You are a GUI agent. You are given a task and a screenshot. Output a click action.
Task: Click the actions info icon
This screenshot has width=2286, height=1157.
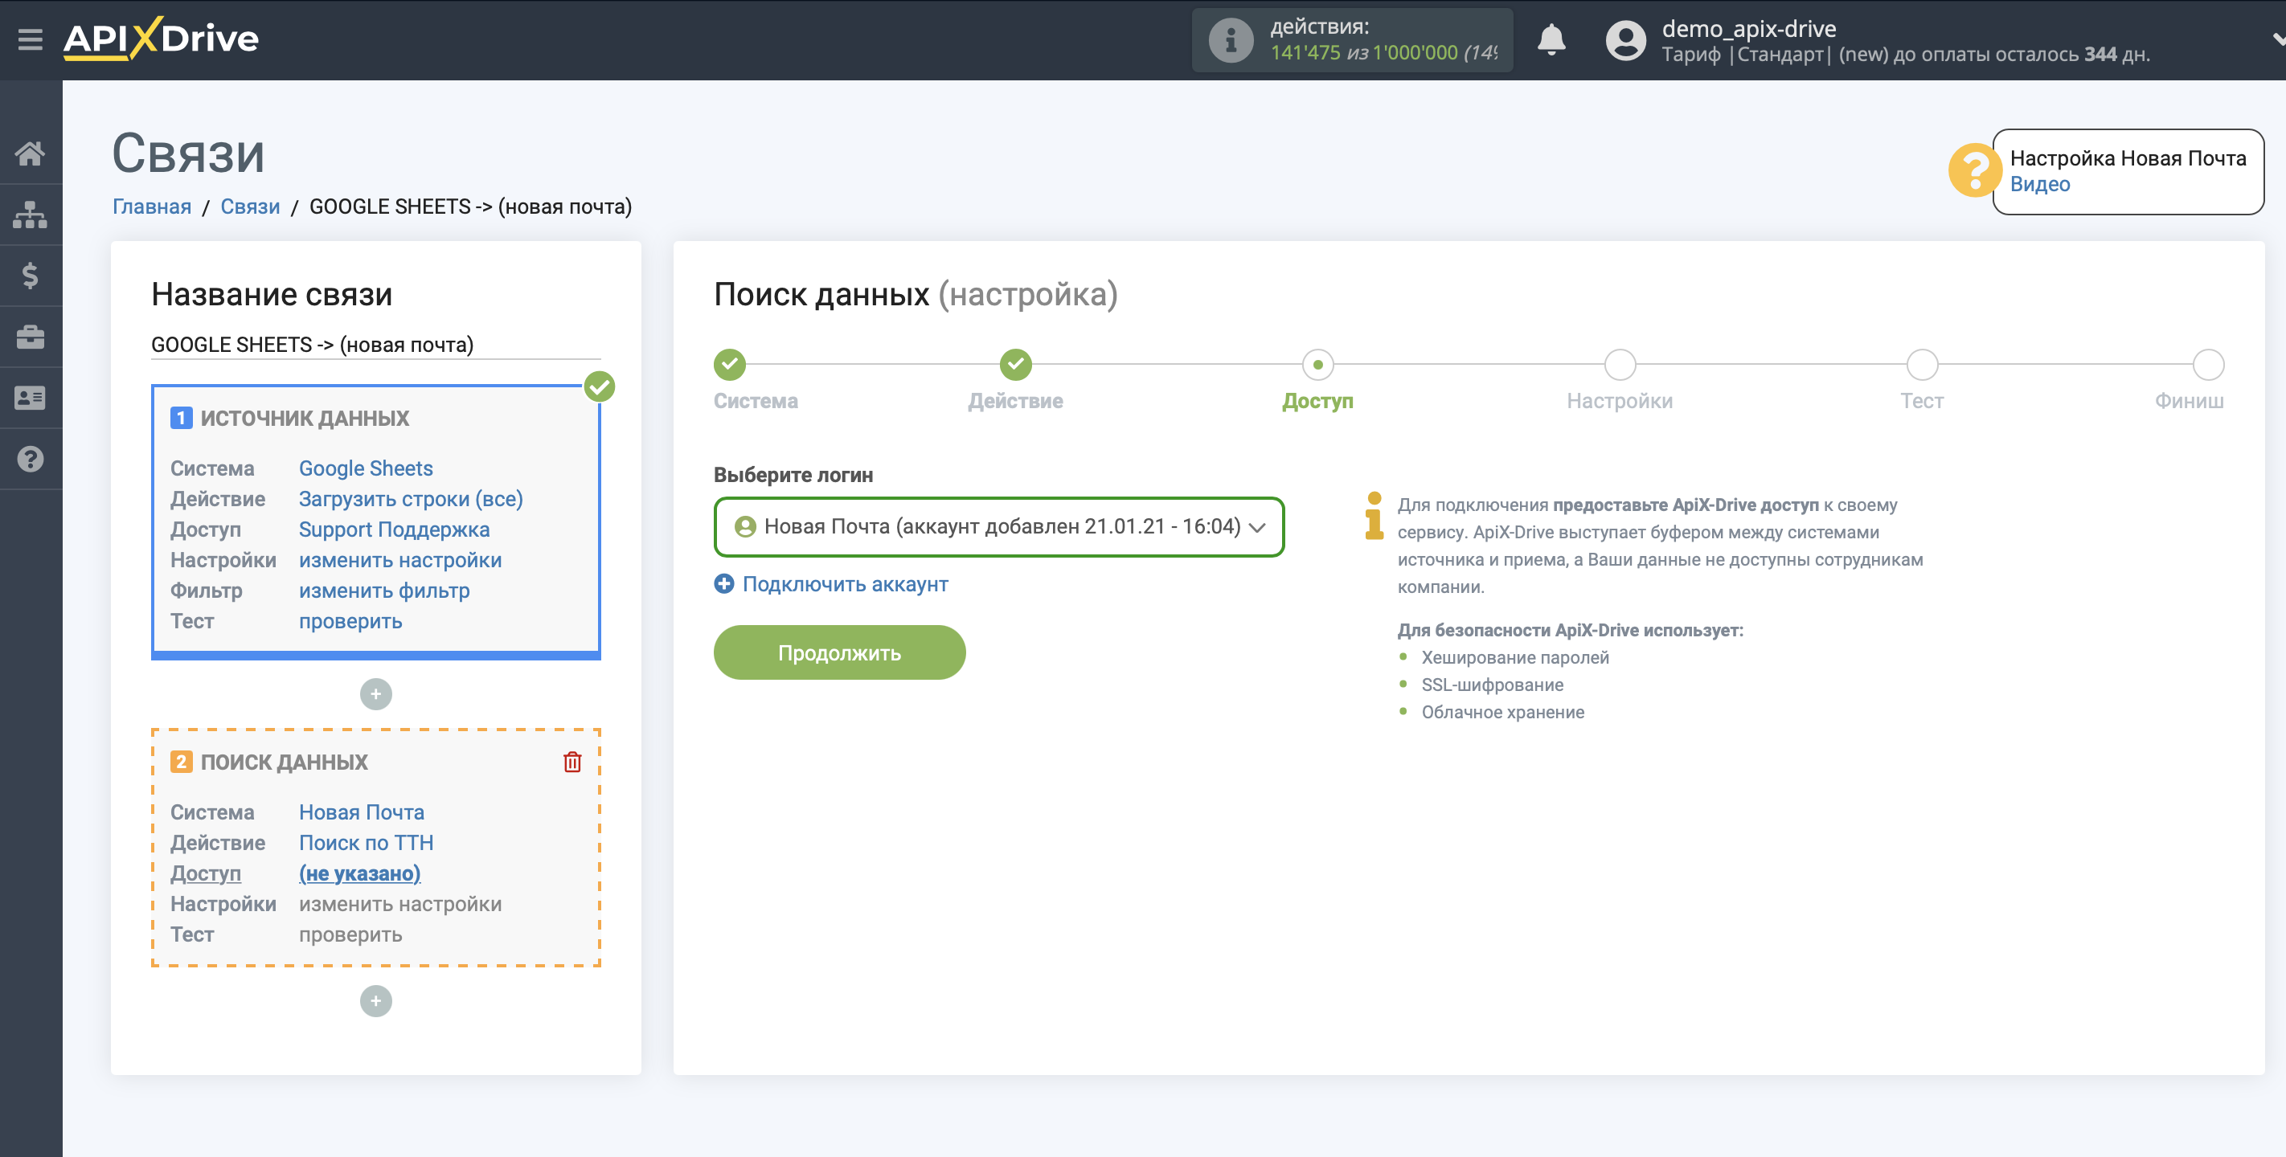1231,40
